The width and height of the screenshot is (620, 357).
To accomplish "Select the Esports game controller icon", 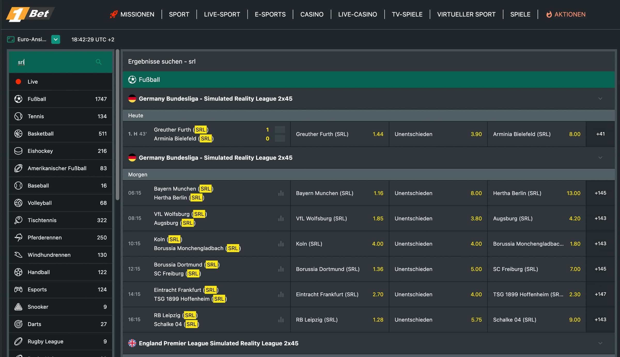I will (x=18, y=289).
